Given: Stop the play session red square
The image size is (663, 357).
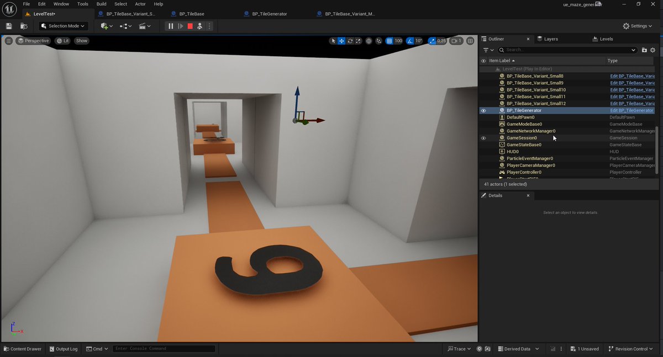Looking at the screenshot, I should pos(190,26).
